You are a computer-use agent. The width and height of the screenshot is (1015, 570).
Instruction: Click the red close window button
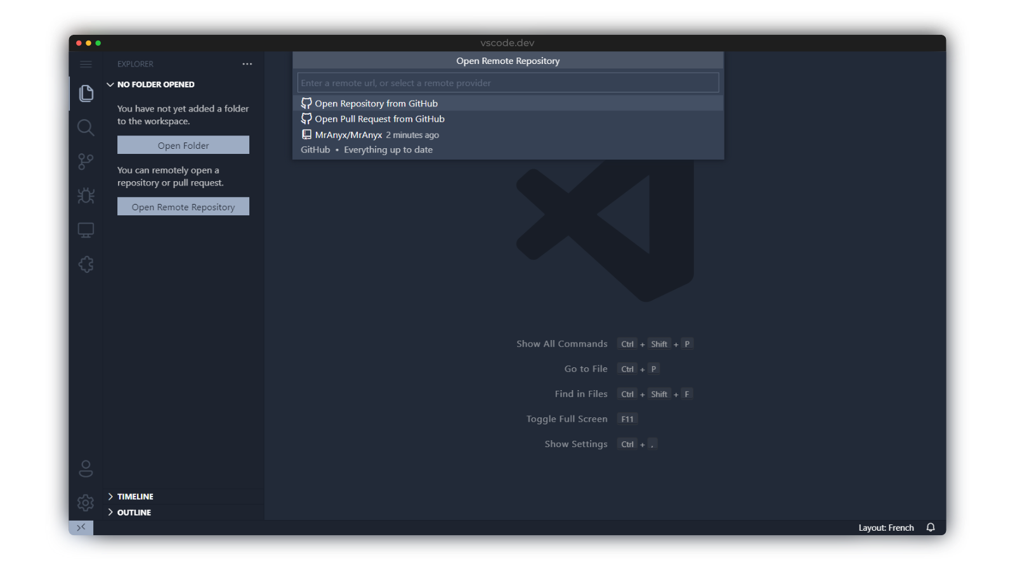tap(79, 43)
